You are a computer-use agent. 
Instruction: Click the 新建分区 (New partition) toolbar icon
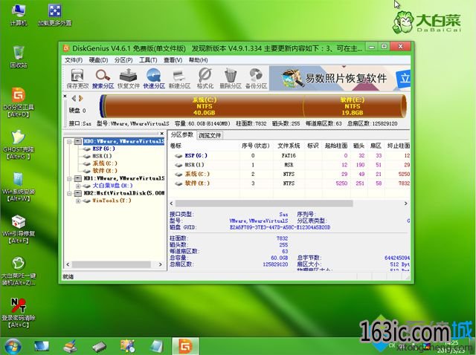click(180, 78)
